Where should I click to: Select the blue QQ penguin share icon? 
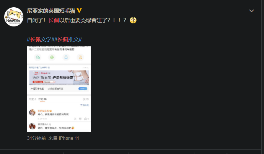click(x=66, y=57)
